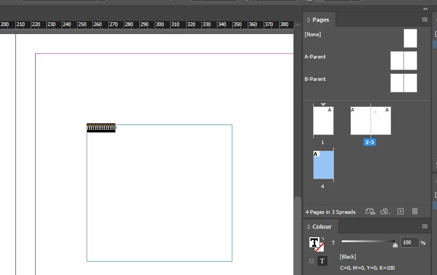Cycle Pages panel size with expander arrows
Screen dimensions: 437x275
(308, 20)
